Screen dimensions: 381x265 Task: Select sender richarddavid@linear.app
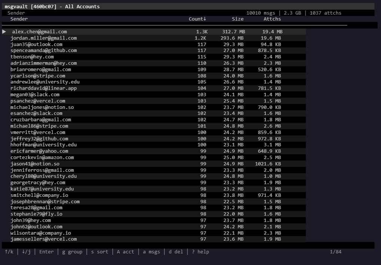154,88
